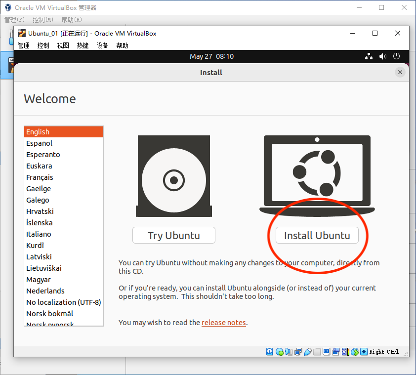Click the keyboard capture arrow icon
Image resolution: width=416 pixels, height=375 pixels.
pyautogui.click(x=364, y=352)
